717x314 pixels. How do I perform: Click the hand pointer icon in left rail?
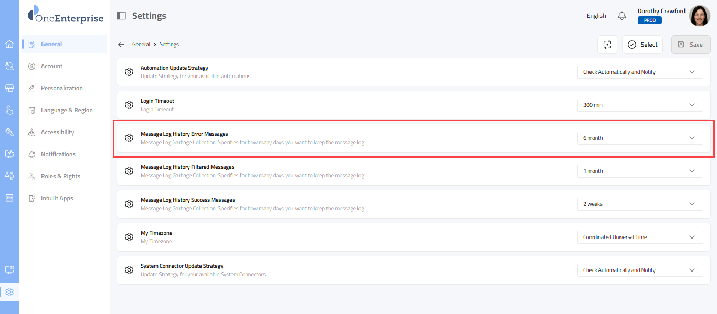click(x=9, y=110)
